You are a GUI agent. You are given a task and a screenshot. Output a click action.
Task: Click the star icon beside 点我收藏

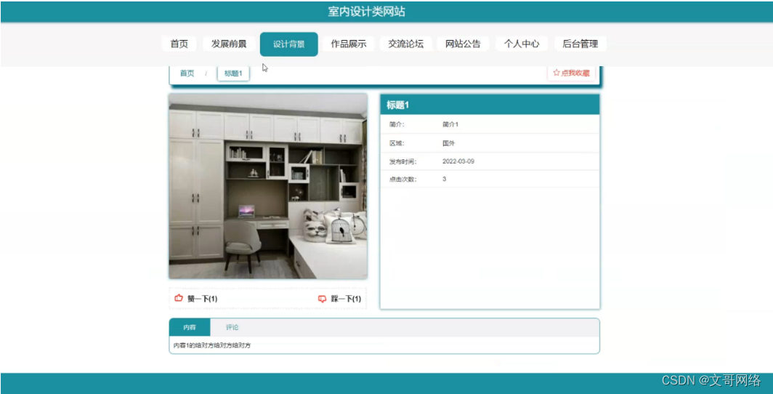pyautogui.click(x=557, y=73)
